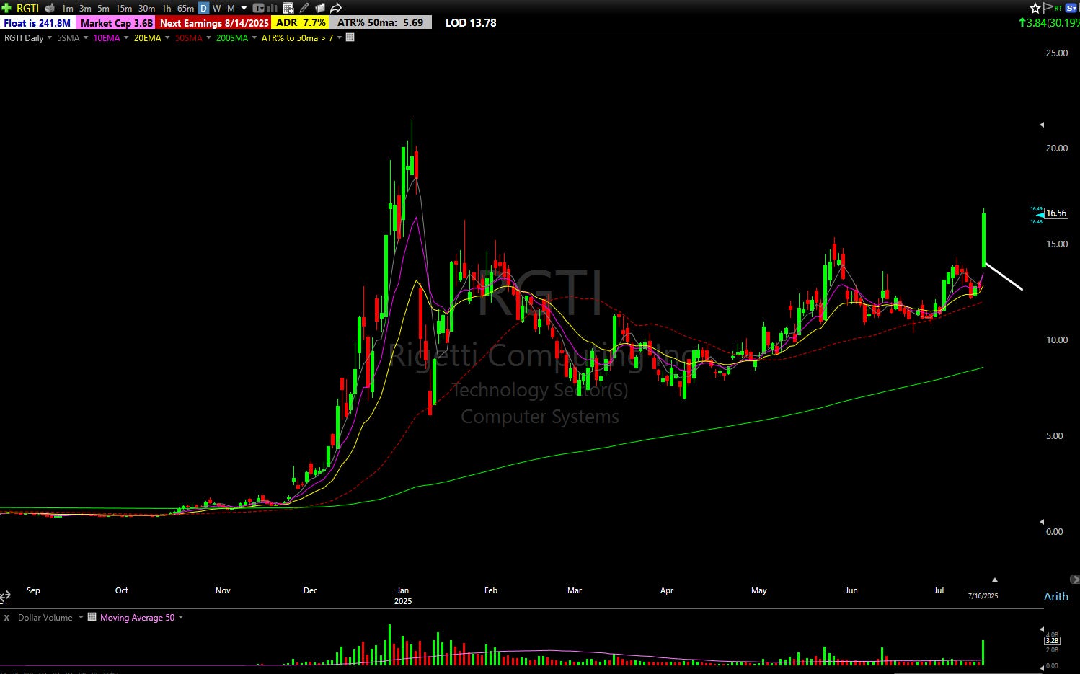Click the Tv icon in the toolbar
The width and height of the screenshot is (1080, 674).
pos(259,8)
